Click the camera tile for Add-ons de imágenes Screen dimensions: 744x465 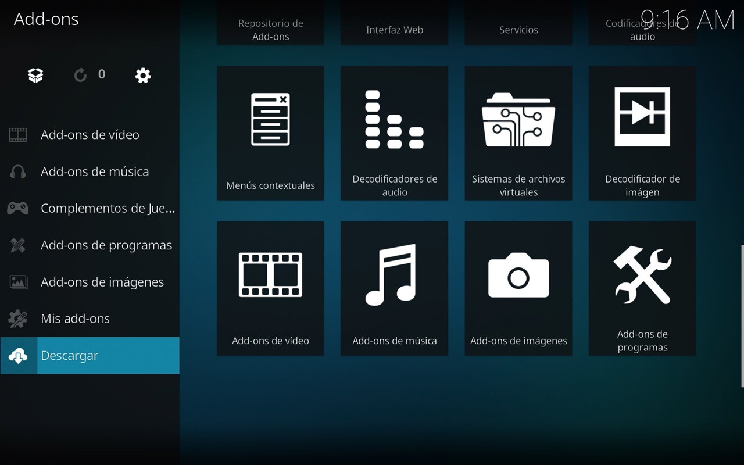518,288
